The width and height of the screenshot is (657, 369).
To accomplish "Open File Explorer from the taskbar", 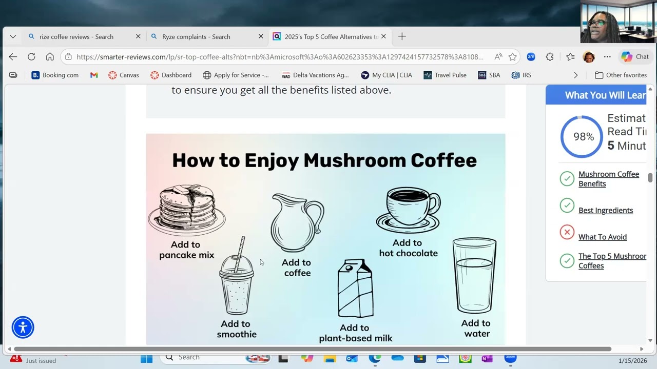I will (330, 358).
